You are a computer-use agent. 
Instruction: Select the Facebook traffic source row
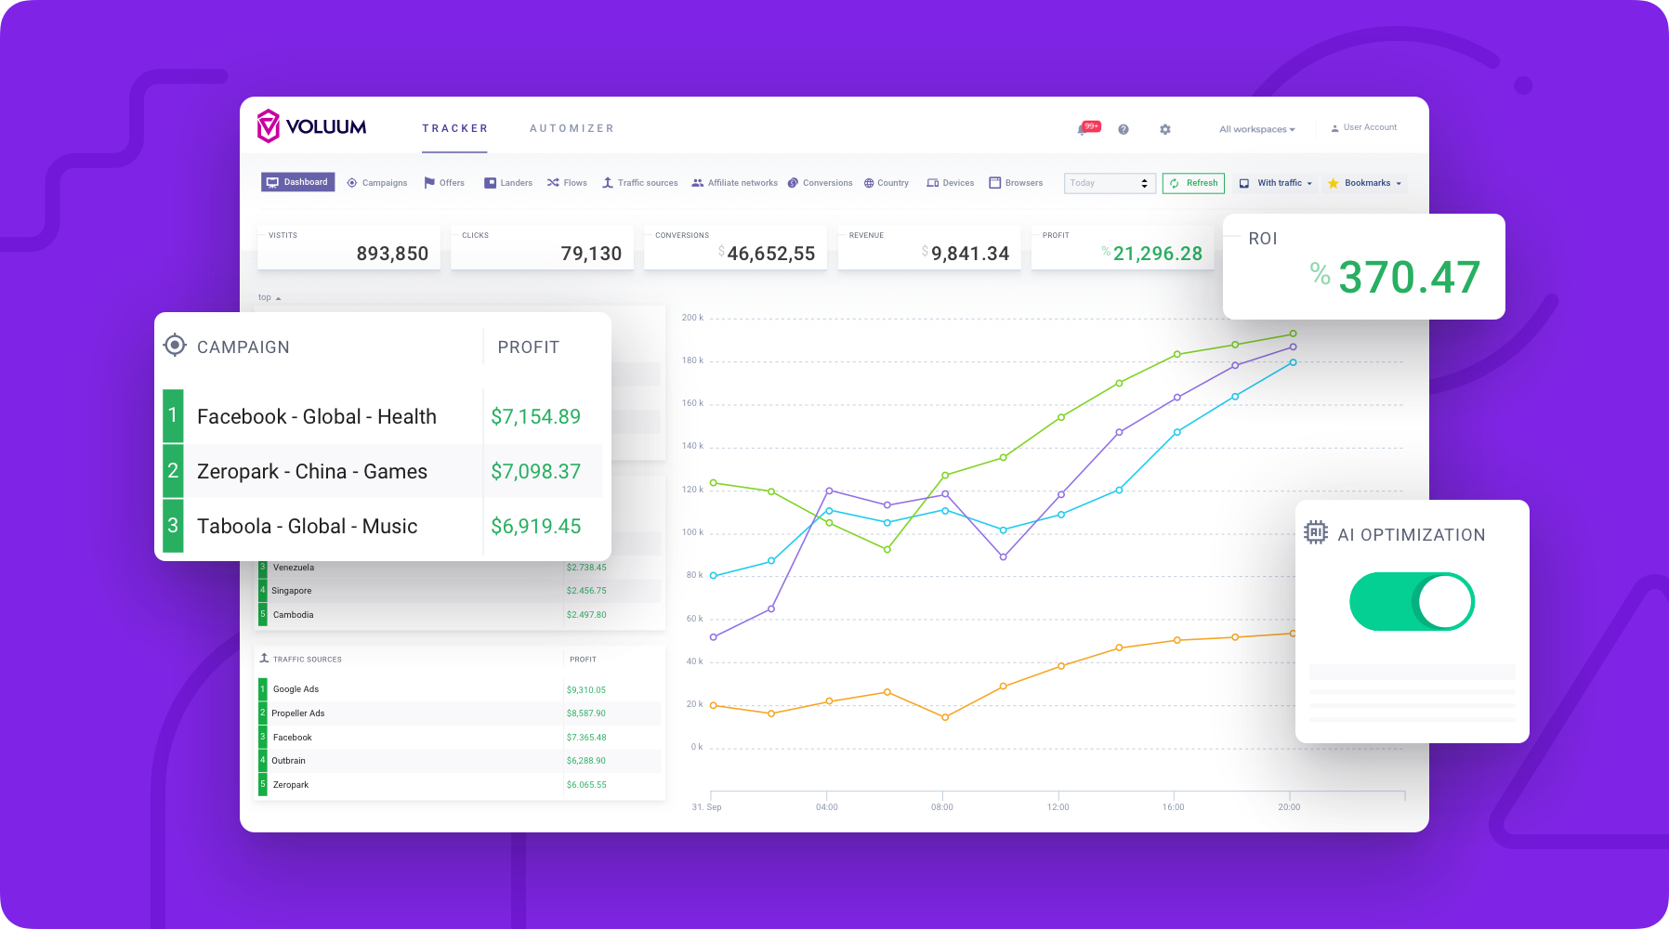460,738
